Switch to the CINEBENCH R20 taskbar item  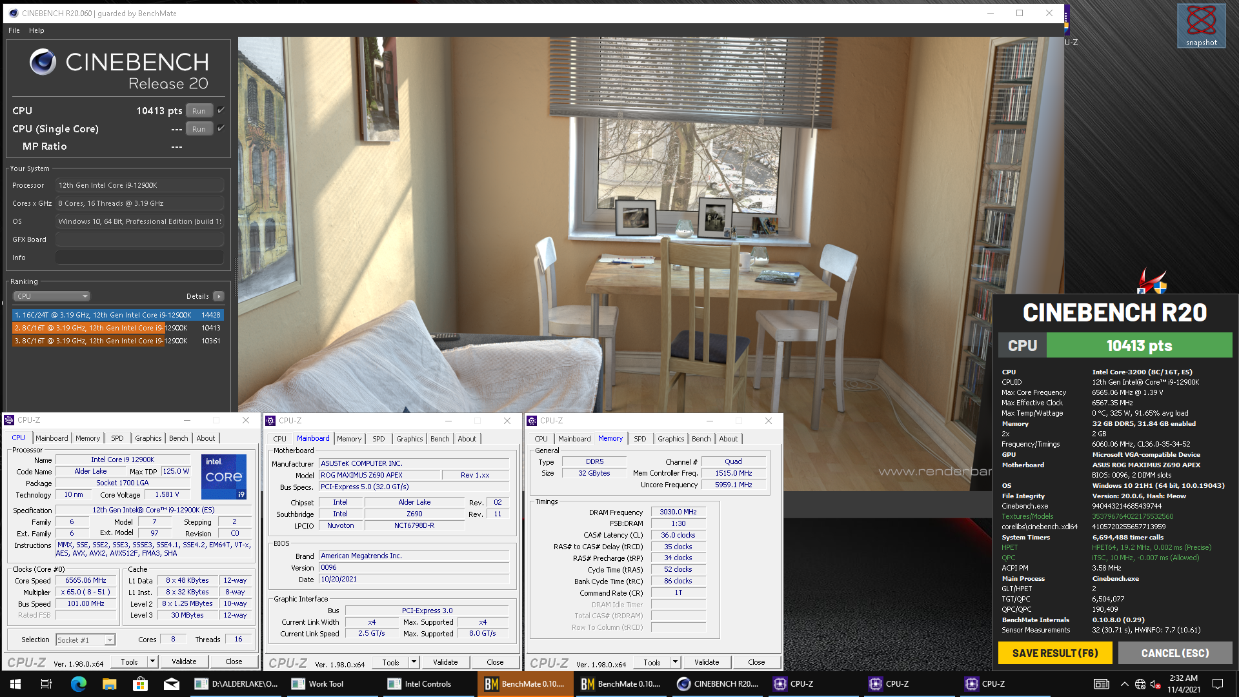click(718, 683)
